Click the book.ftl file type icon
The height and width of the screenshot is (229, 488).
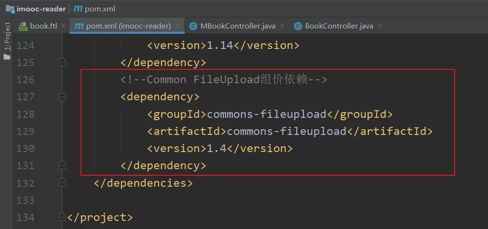[x=22, y=26]
